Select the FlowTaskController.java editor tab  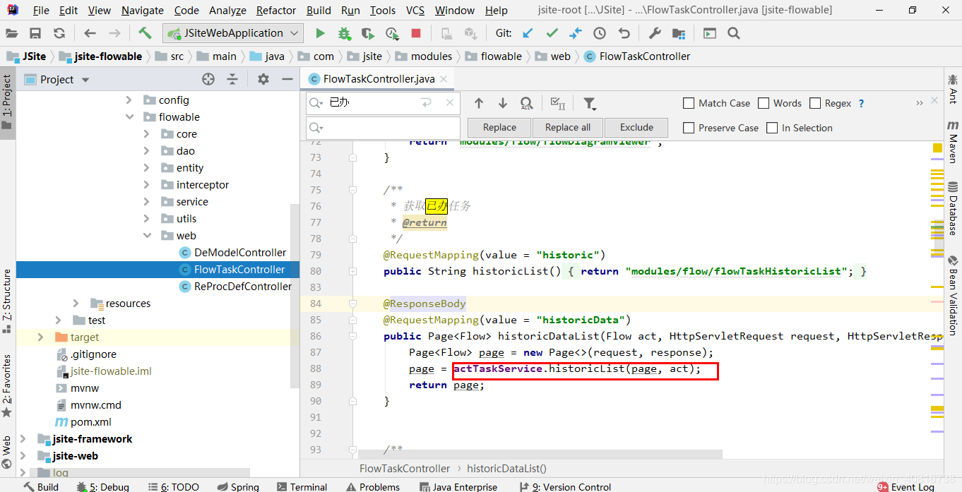click(x=378, y=79)
